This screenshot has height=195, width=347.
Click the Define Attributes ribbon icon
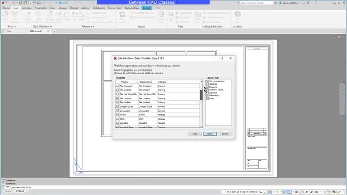[38, 17]
